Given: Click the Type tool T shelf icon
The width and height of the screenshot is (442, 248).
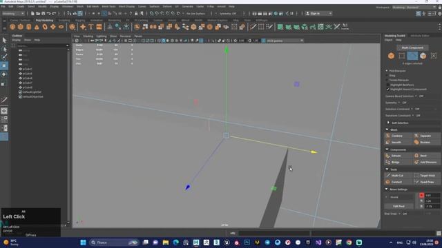Looking at the screenshot, I should coord(90,27).
